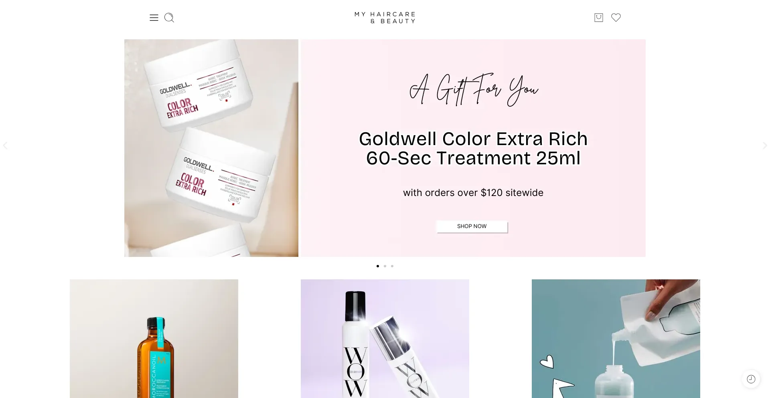Select third carousel dot
This screenshot has width=770, height=398.
(x=392, y=266)
